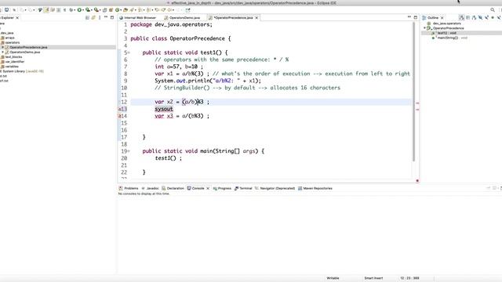The image size is (502, 282).
Task: Toggle Hide Local Types green dot in Outline
Action: coord(493,17)
